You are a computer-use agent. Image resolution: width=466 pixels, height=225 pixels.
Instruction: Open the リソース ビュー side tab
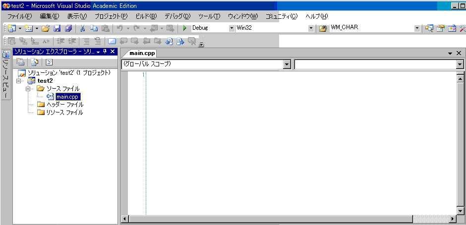pos(6,74)
